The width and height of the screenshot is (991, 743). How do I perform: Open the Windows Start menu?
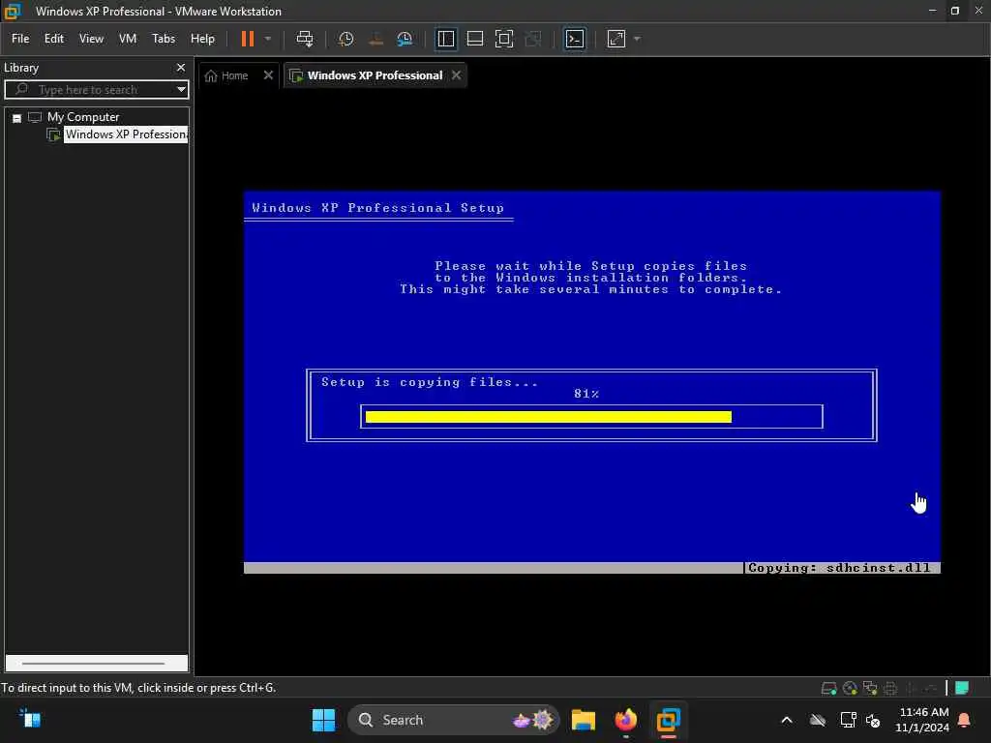[323, 720]
